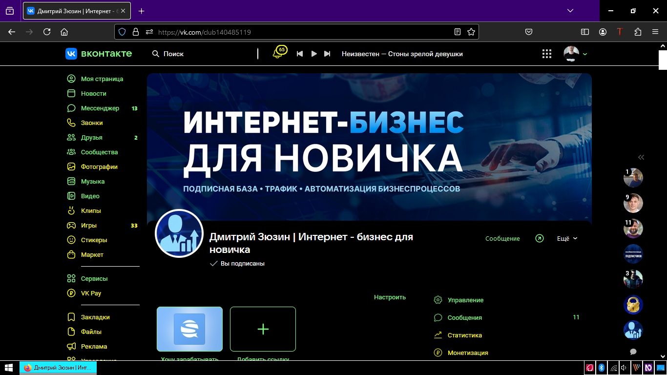Collapse the right chat sidebar chevrons
The image size is (667, 375).
tap(641, 157)
